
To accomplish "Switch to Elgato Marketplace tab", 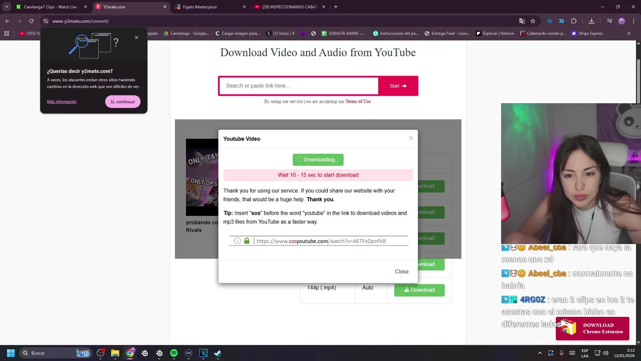I will pos(211,7).
